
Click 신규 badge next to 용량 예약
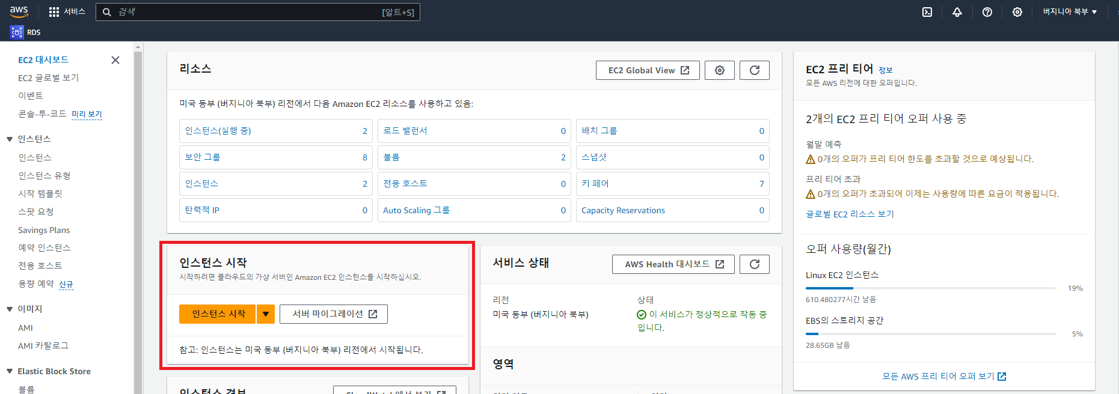click(x=66, y=284)
